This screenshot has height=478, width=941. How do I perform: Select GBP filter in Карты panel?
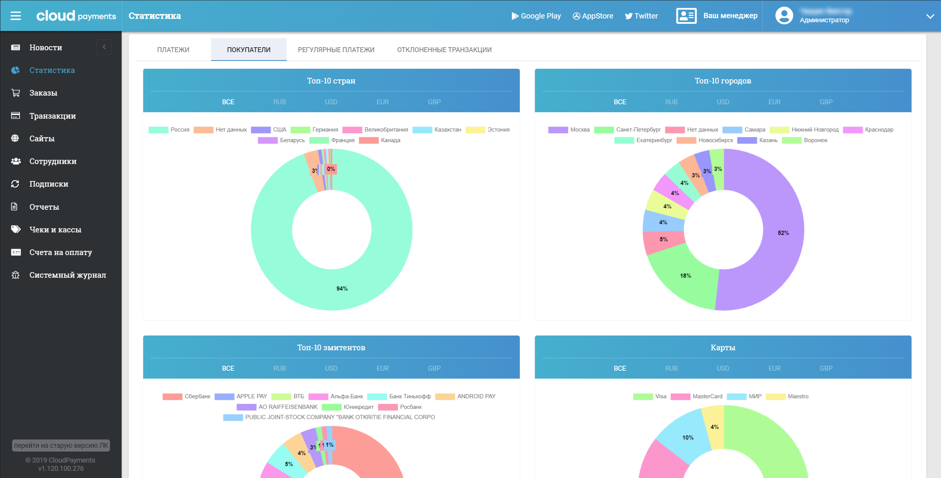tap(826, 368)
